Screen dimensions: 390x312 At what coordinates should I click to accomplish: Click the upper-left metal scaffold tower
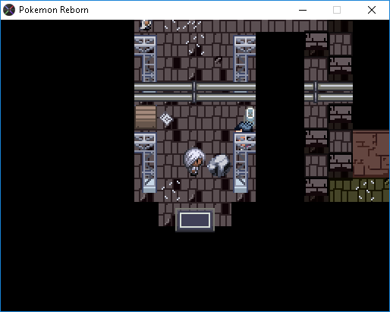point(146,58)
